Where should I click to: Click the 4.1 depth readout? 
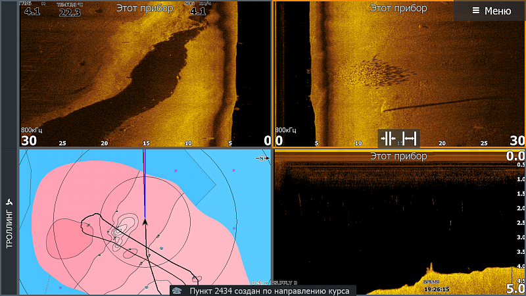pos(32,11)
